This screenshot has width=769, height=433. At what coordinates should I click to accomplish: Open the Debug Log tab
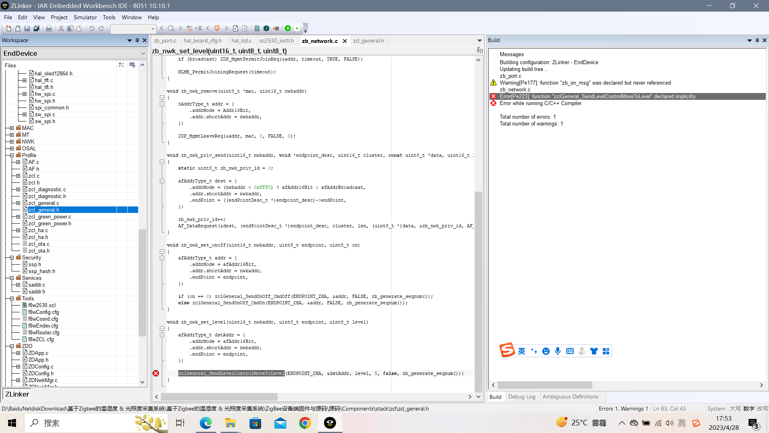[521, 397]
